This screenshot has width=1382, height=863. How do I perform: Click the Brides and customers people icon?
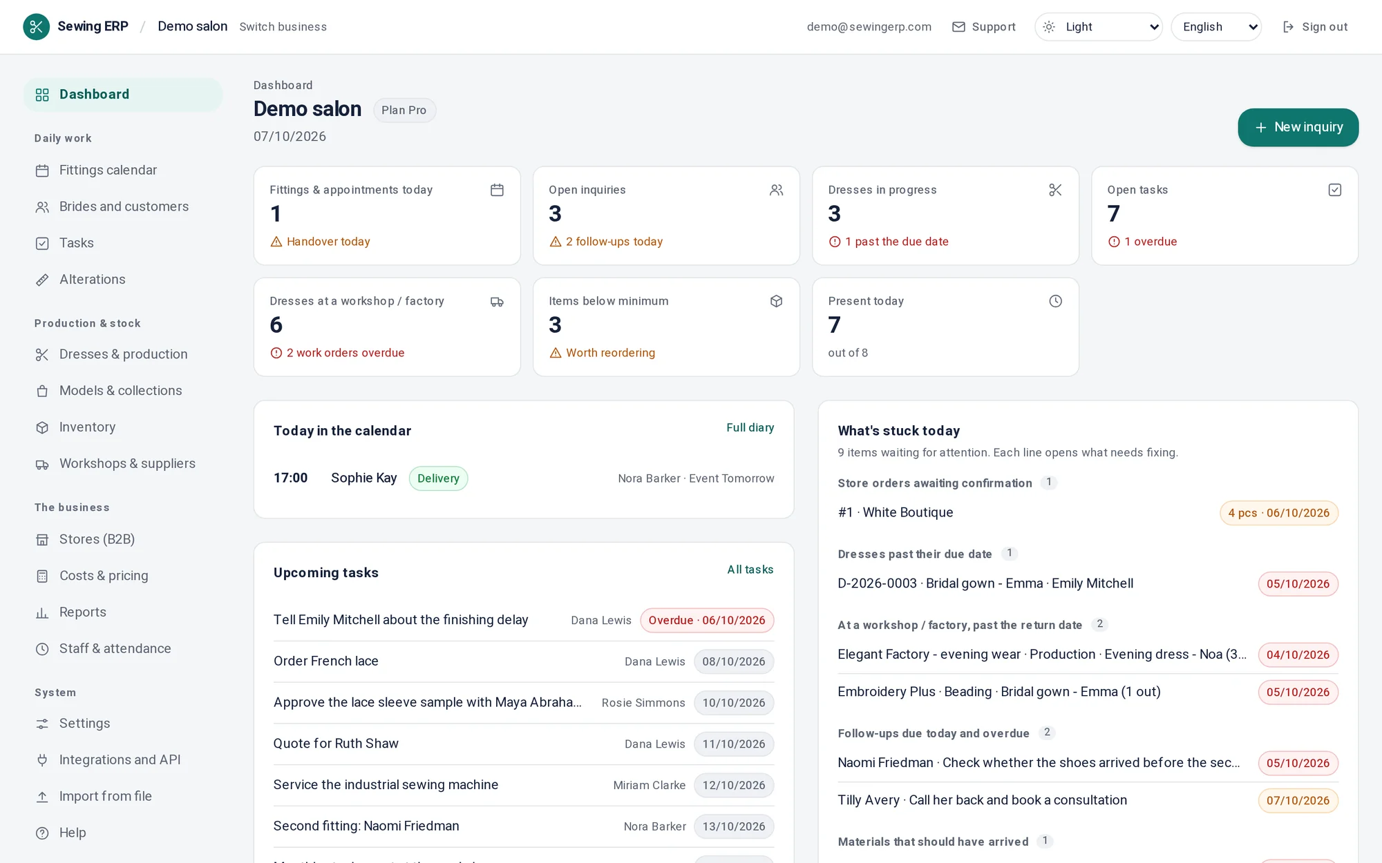[x=42, y=207]
